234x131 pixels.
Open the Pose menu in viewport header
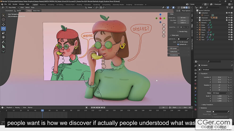click(x=33, y=7)
